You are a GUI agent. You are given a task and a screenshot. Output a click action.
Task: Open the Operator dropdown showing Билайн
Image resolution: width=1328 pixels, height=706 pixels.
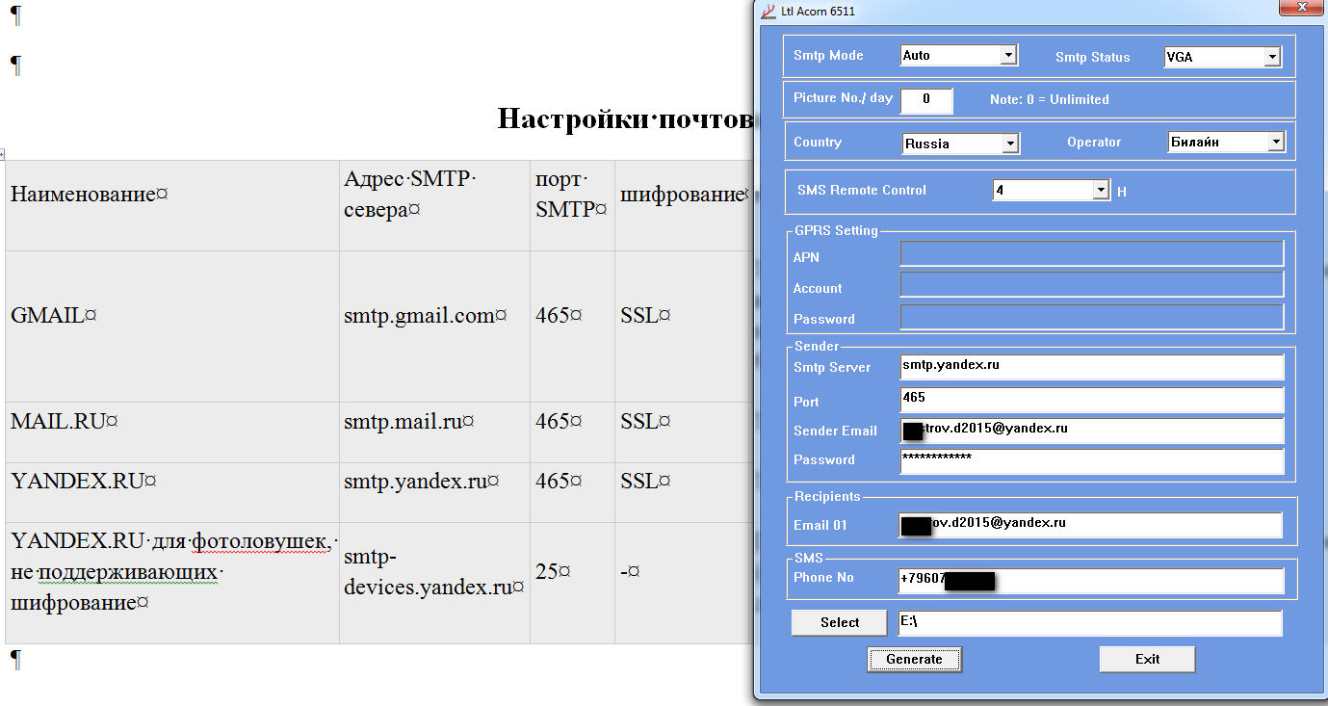point(1276,142)
